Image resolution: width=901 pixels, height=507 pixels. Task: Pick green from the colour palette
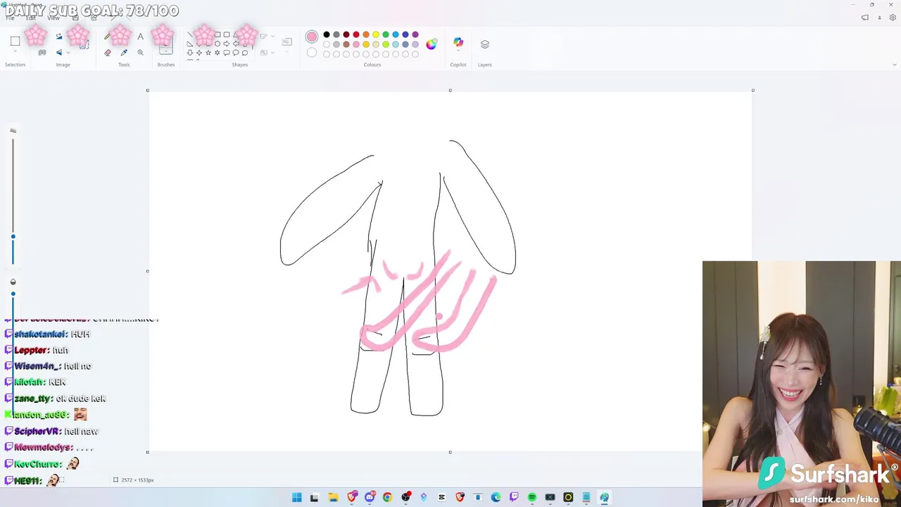[x=386, y=35]
